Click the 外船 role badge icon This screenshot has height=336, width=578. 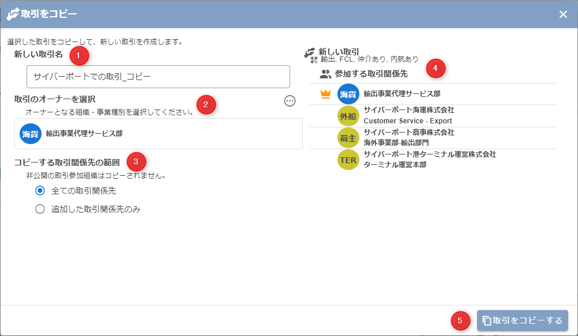click(x=348, y=116)
